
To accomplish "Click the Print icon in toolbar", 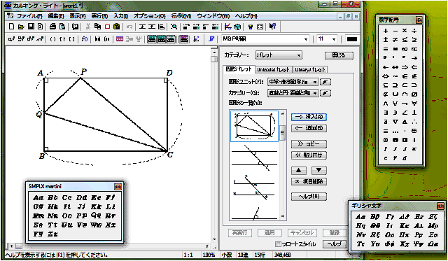I will (x=52, y=27).
